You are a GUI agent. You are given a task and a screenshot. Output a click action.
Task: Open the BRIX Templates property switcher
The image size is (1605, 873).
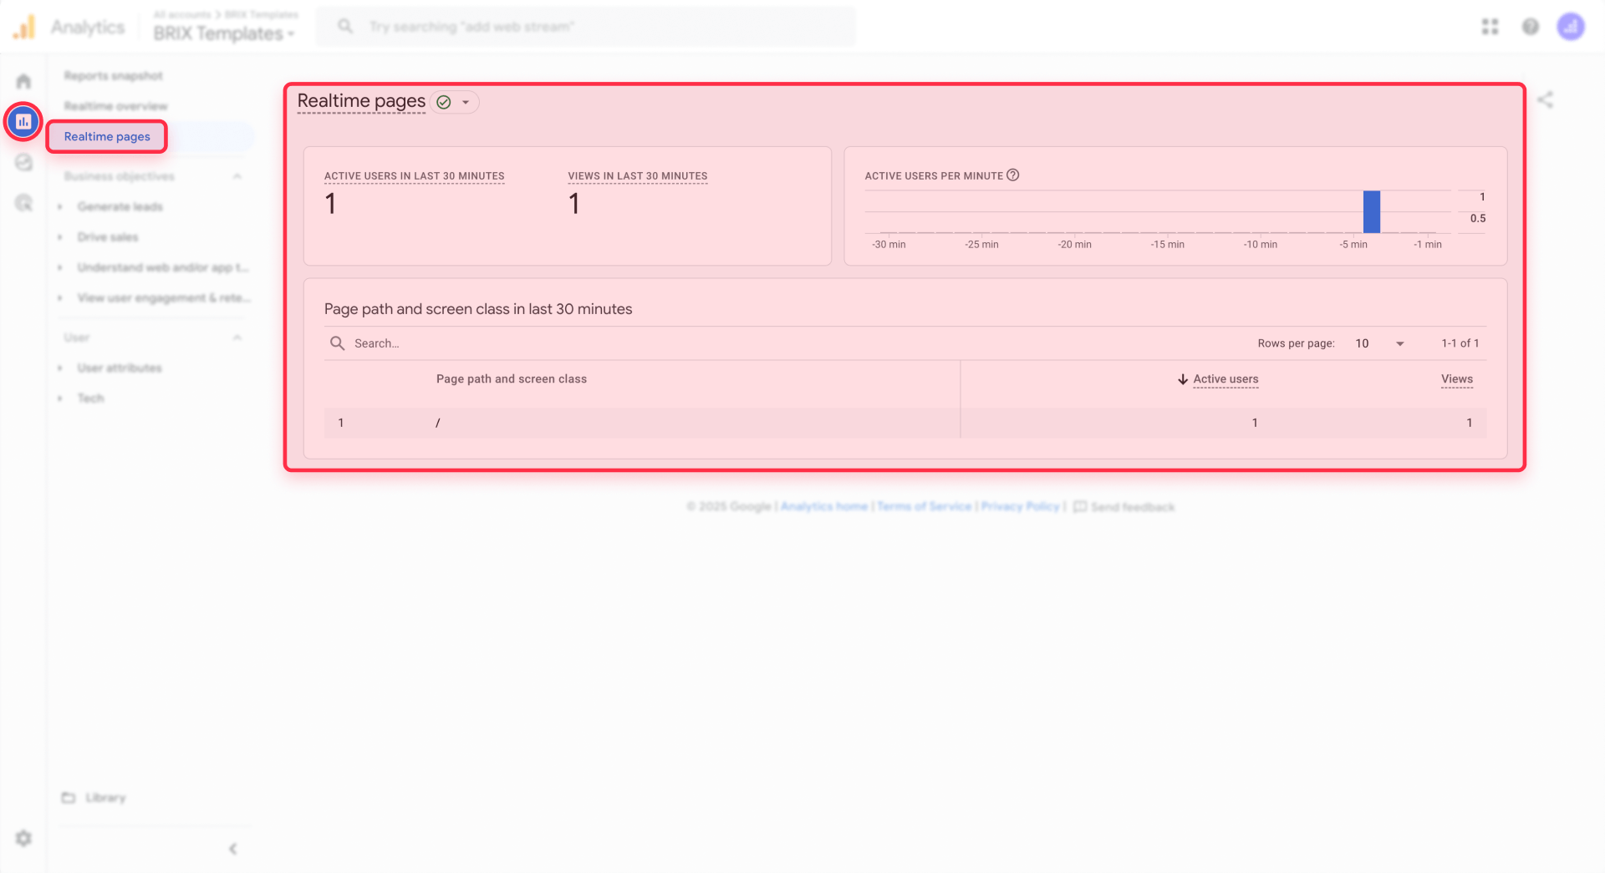(222, 33)
